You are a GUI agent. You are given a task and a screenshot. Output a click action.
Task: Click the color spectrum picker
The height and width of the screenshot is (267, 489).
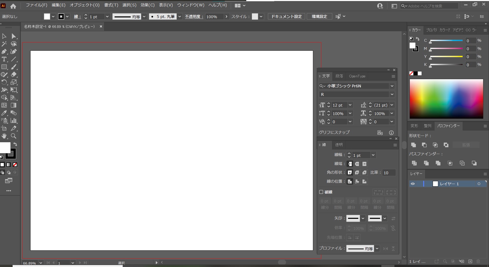click(x=446, y=99)
